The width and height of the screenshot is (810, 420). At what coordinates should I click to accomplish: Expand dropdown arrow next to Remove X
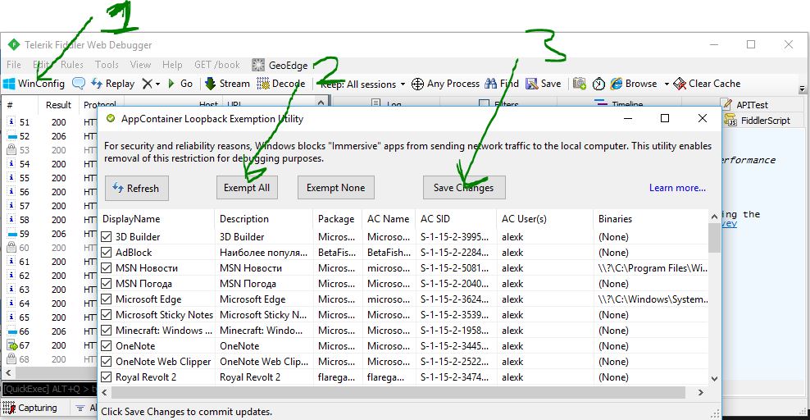tap(157, 84)
